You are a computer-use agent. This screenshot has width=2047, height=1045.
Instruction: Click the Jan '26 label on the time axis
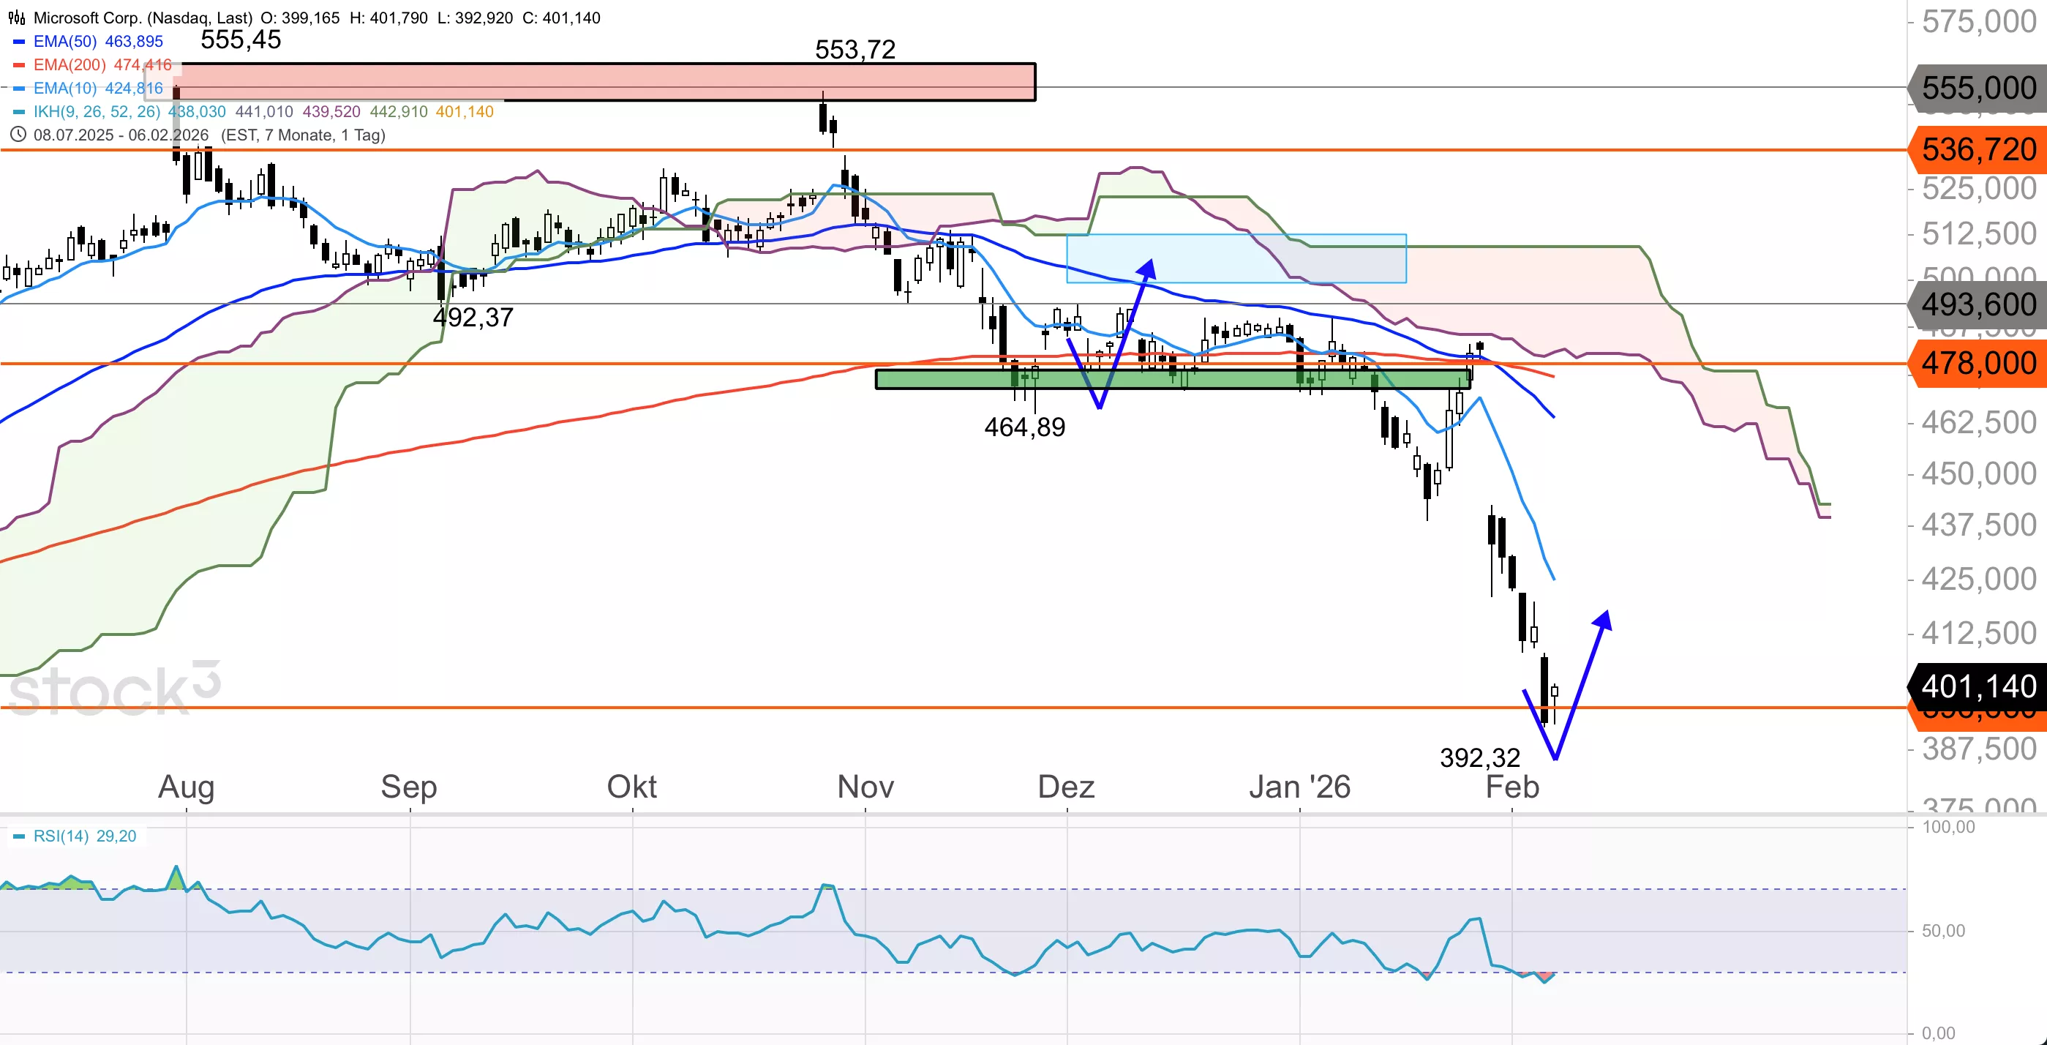[1299, 787]
